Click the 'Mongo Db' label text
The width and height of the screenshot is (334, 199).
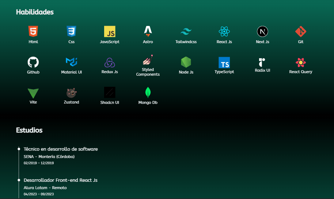point(148,102)
